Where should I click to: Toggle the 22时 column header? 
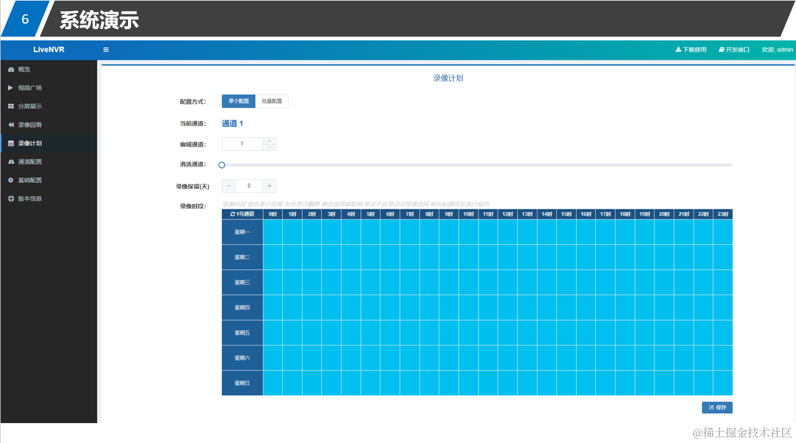pos(703,214)
